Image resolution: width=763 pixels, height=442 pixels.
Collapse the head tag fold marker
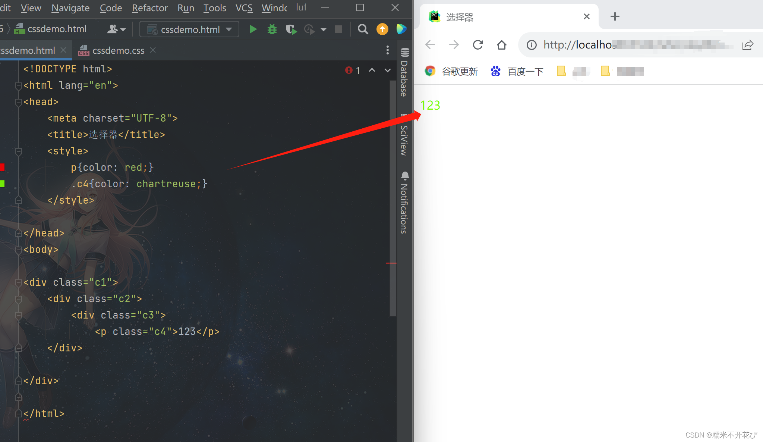(18, 102)
